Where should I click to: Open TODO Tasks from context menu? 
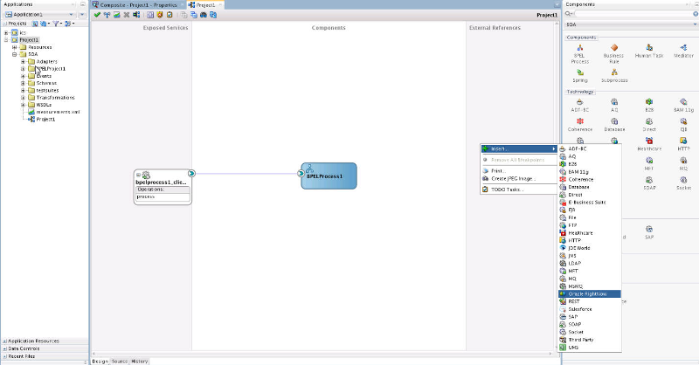tap(519, 189)
